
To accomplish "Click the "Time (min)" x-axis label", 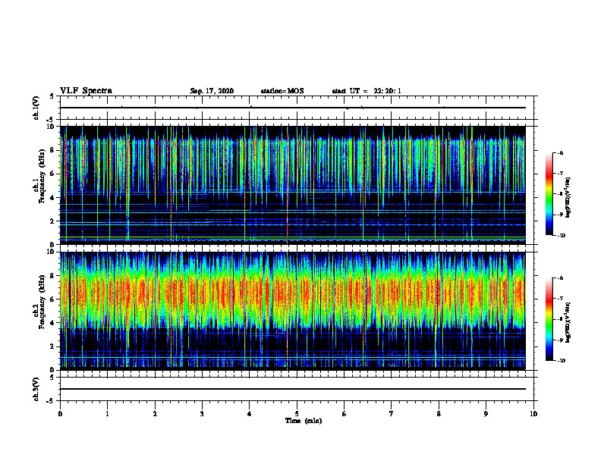I will pos(304,421).
